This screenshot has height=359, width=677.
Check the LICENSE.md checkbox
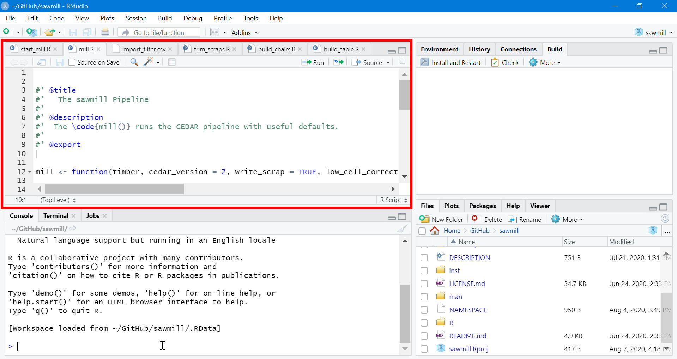tap(424, 284)
